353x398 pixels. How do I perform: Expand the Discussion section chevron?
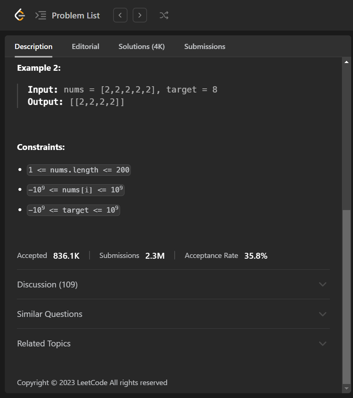point(322,284)
